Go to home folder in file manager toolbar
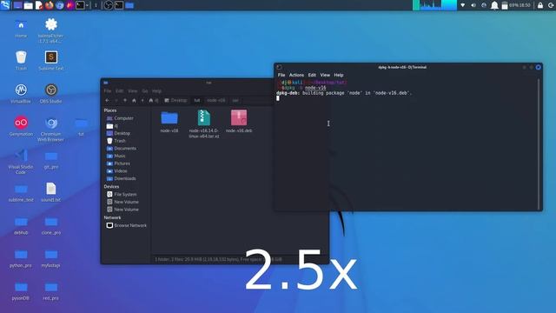Image resolution: width=556 pixels, height=313 pixels. click(134, 101)
